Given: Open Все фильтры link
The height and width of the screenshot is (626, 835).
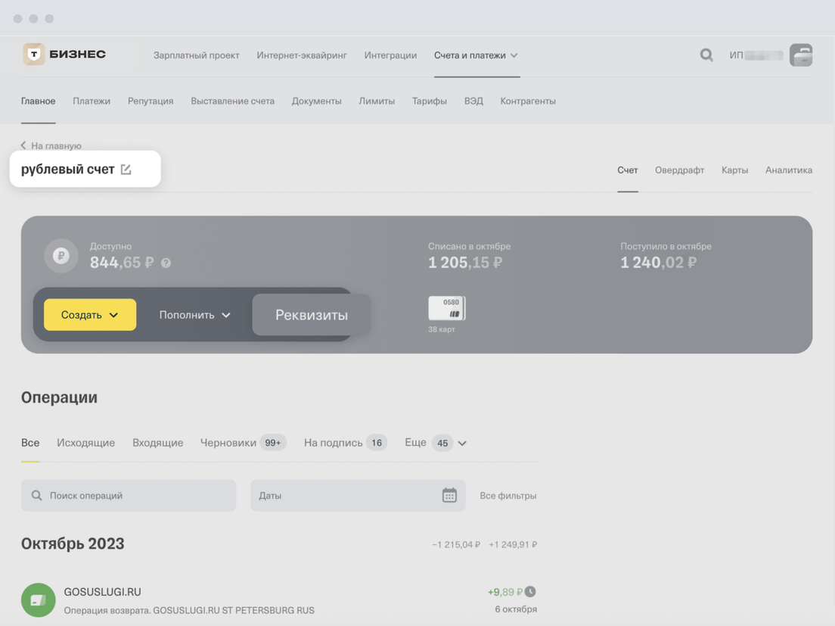Looking at the screenshot, I should 508,496.
